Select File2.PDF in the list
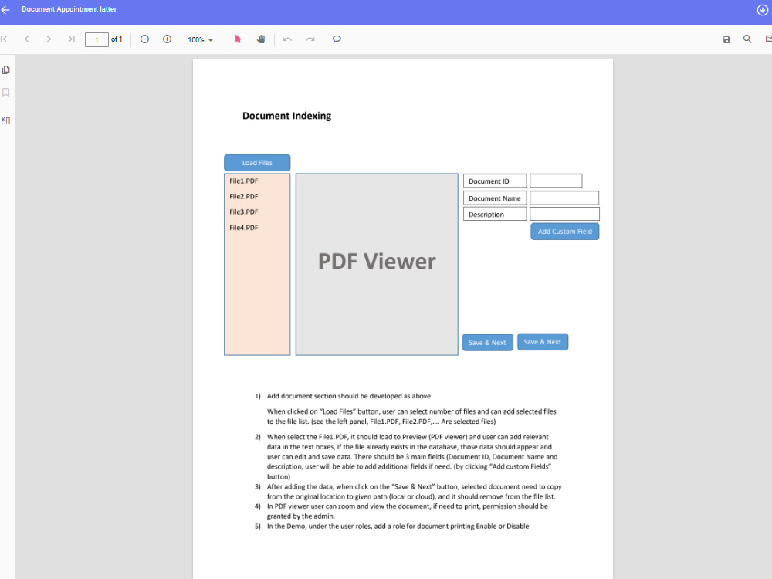Viewport: 772px width, 579px height. (x=244, y=196)
